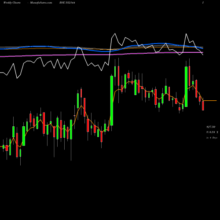Screen dimensions: 220x220
Task: Click the "in 4 Days" text
Action: click(x=212, y=138)
